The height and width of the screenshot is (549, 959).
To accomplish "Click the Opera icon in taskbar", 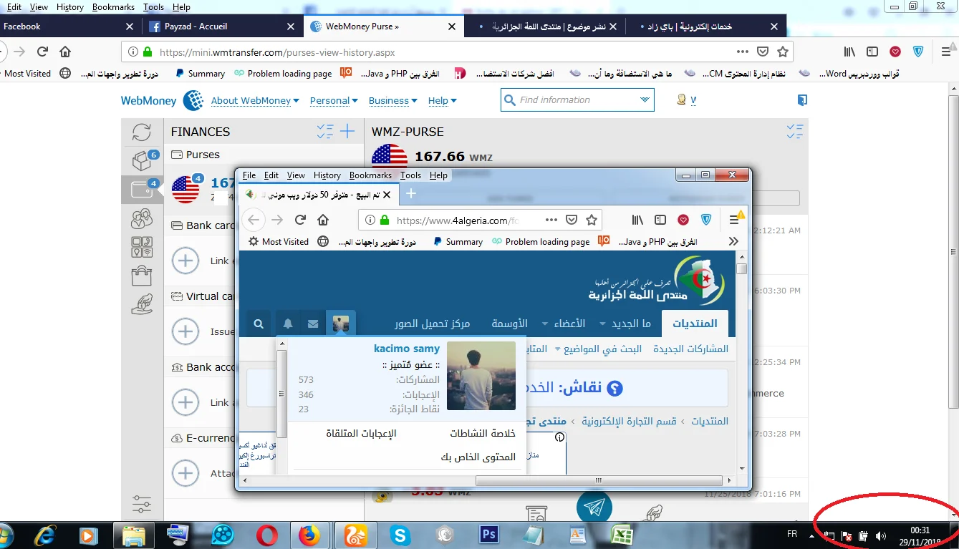I will [x=268, y=535].
